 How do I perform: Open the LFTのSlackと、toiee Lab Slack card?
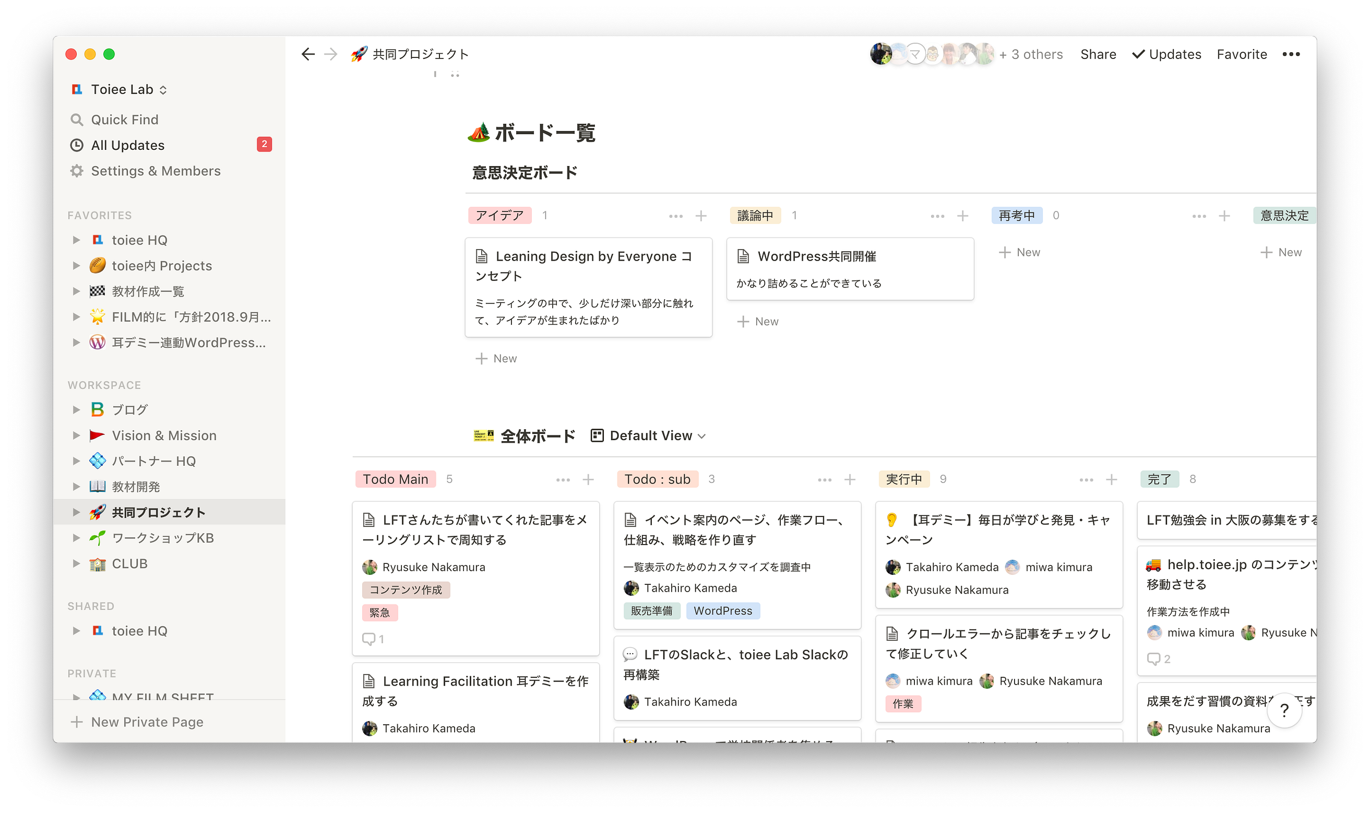(737, 678)
